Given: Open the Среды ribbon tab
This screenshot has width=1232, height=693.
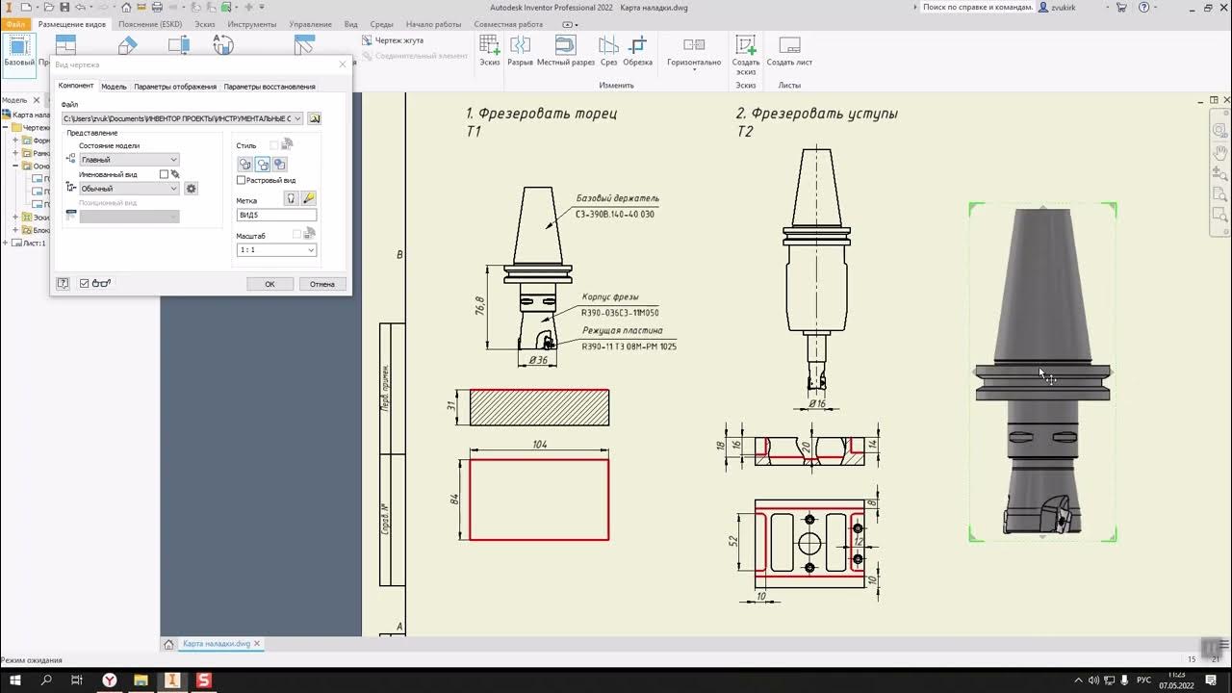Looking at the screenshot, I should [381, 24].
